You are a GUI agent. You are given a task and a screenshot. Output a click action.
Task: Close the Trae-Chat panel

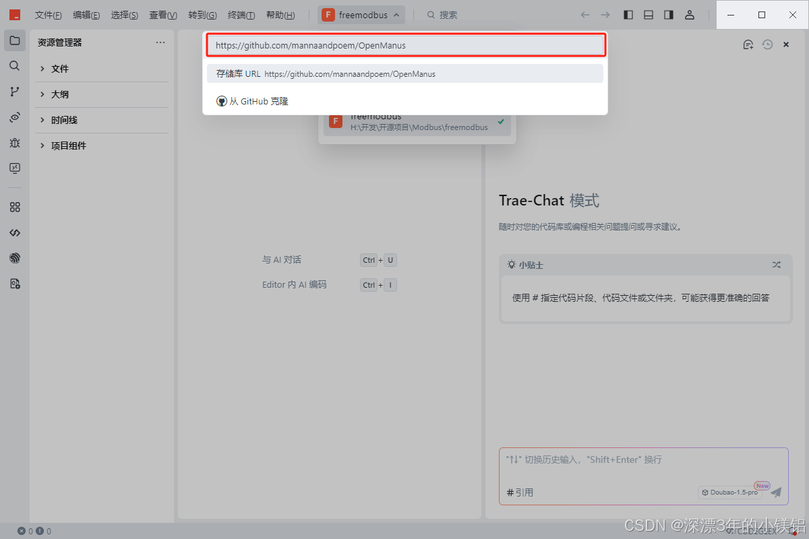[786, 44]
